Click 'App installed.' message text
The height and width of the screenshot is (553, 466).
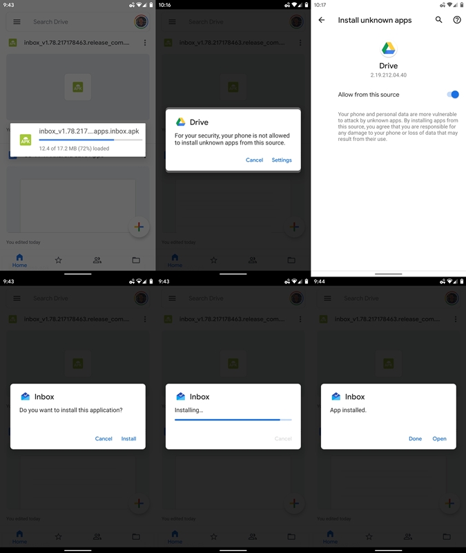click(348, 410)
